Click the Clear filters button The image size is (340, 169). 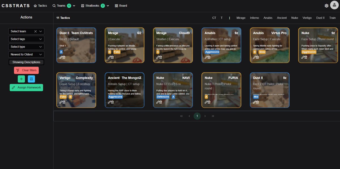[26, 70]
